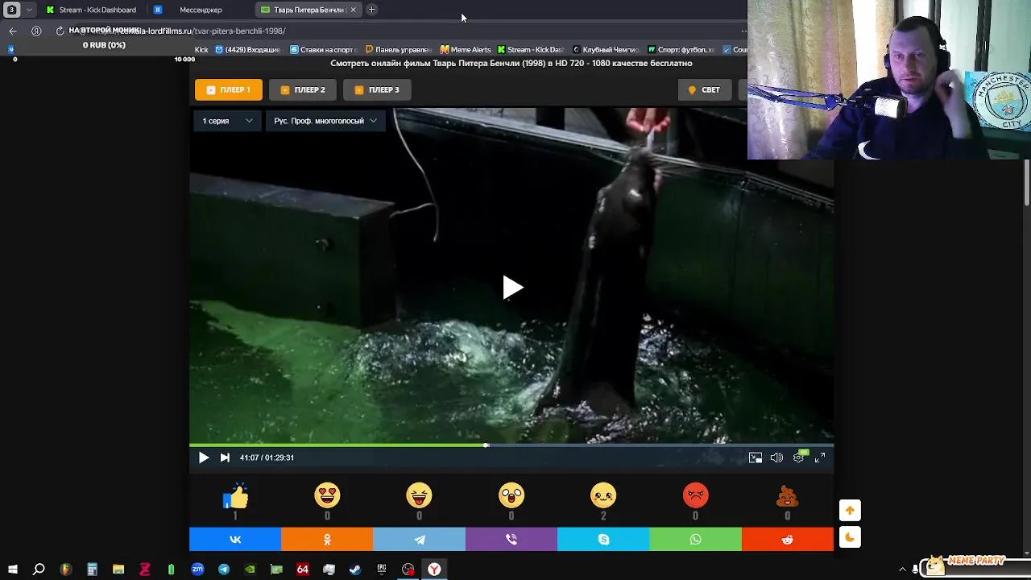Open the Meme Alerts bookmark

click(x=466, y=50)
